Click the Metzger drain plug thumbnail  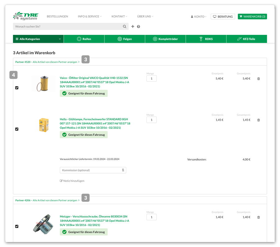(x=43, y=224)
